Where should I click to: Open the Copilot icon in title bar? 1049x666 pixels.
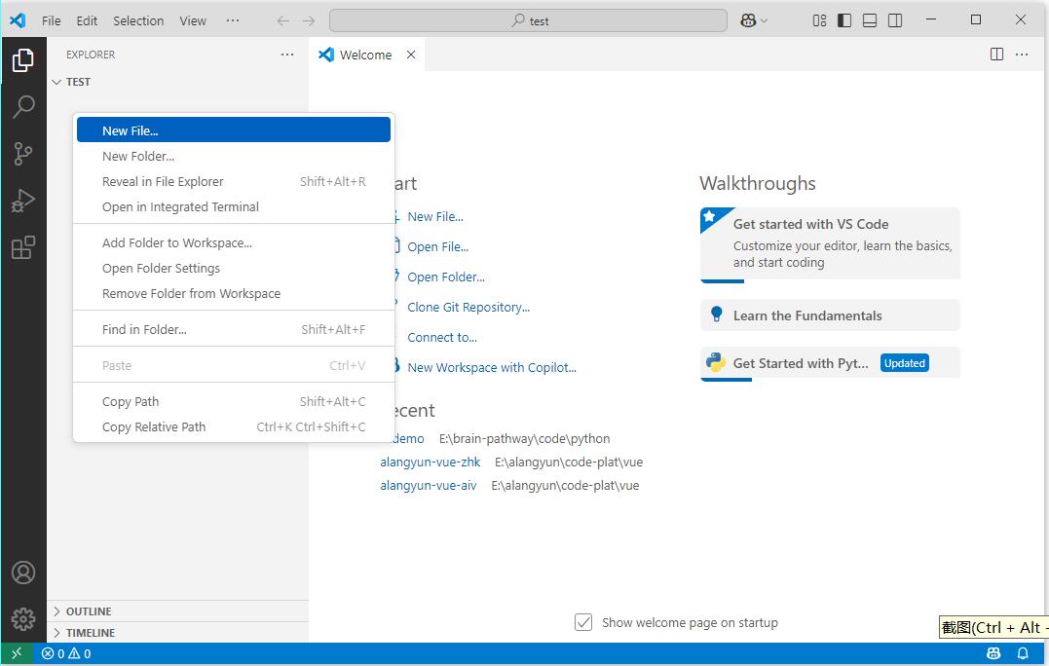point(748,20)
